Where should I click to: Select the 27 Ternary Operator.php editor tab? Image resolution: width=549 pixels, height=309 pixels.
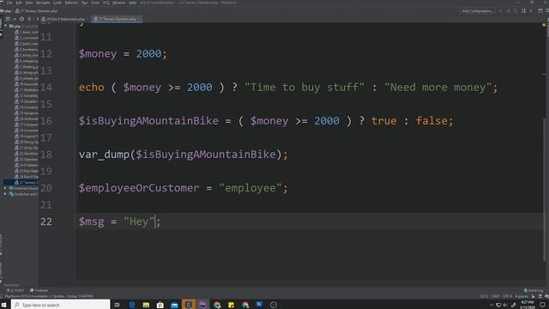[117, 19]
